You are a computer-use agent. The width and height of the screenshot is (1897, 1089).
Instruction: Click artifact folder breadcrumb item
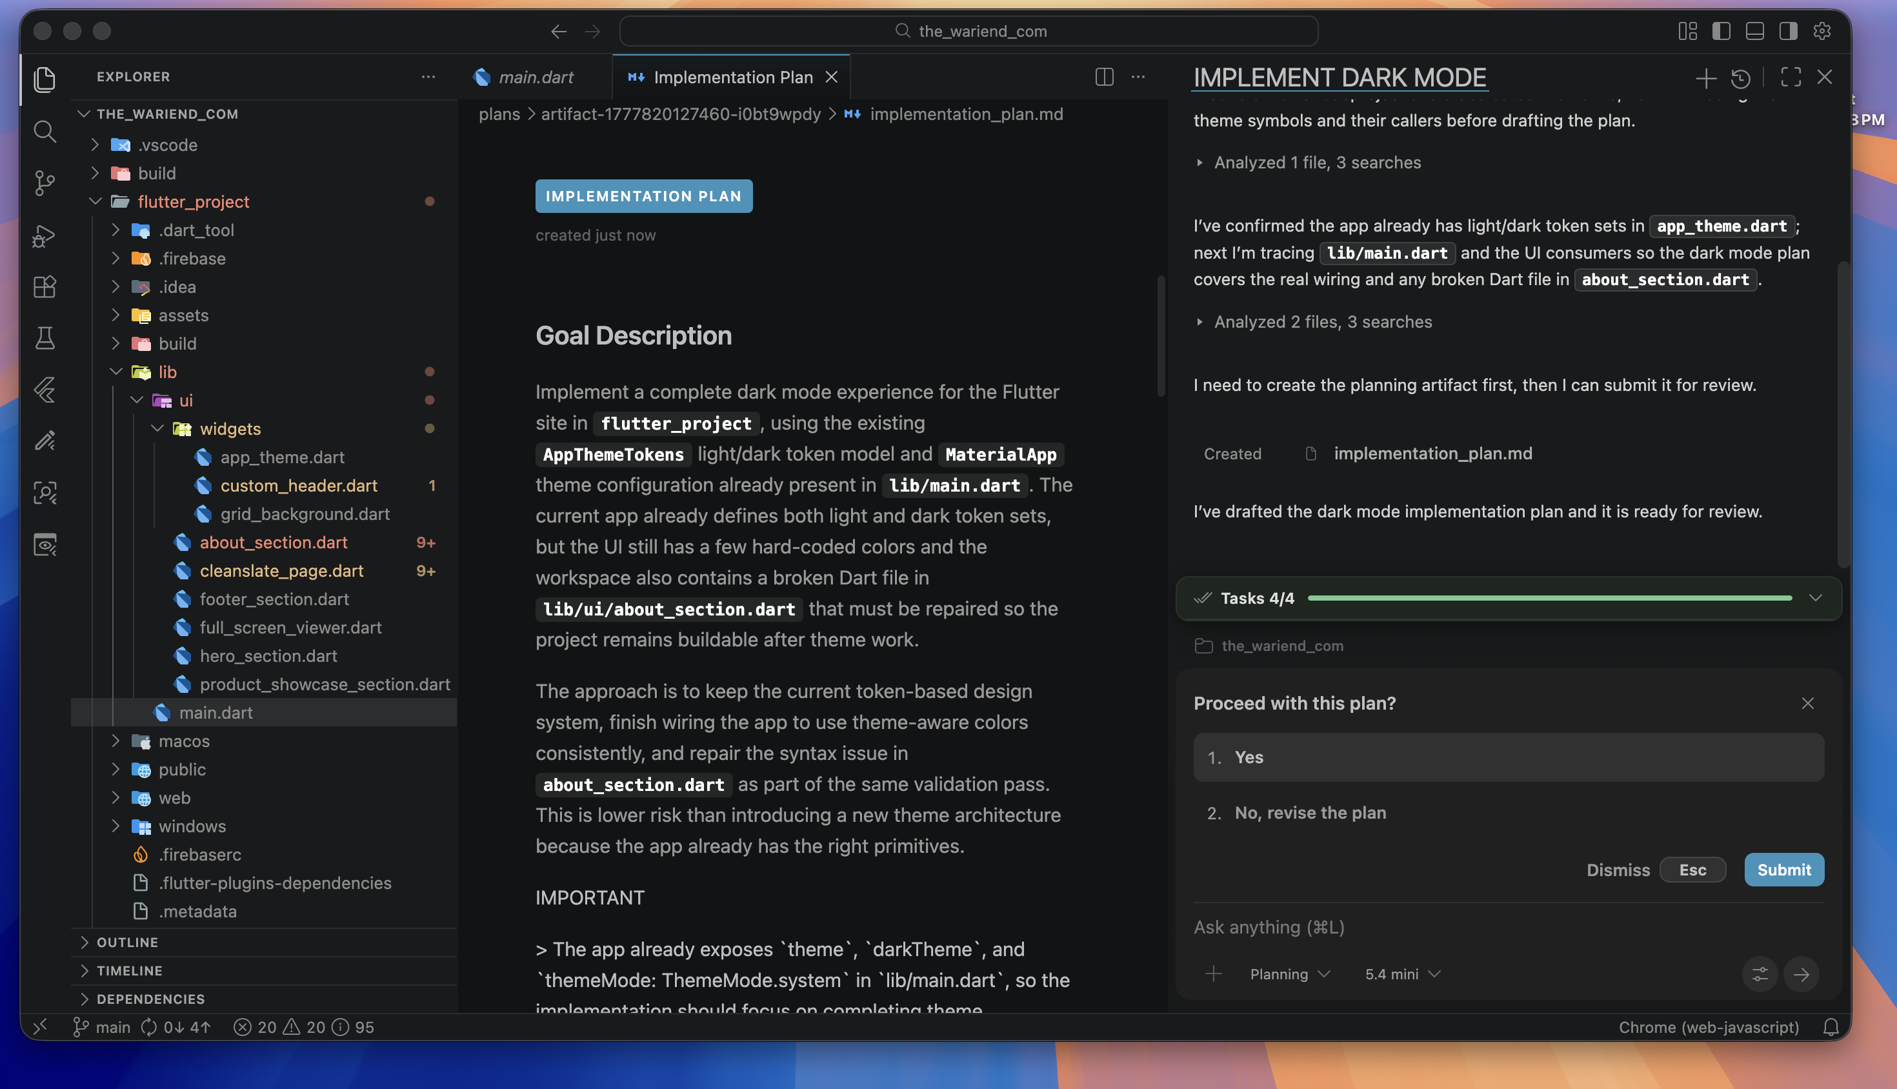tap(681, 114)
